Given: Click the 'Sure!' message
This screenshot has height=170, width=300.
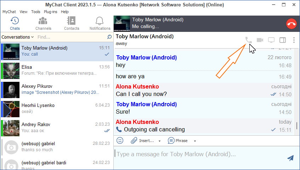Looking at the screenshot, I should coord(123,112).
